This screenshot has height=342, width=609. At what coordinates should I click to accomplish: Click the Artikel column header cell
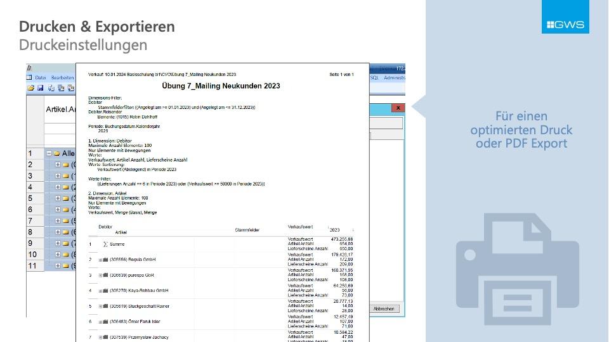(x=60, y=110)
